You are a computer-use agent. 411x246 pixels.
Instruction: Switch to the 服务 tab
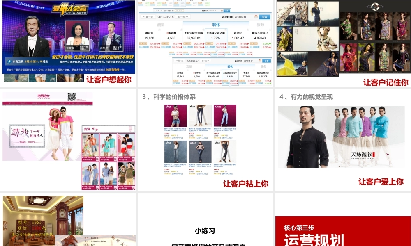pos(260,24)
